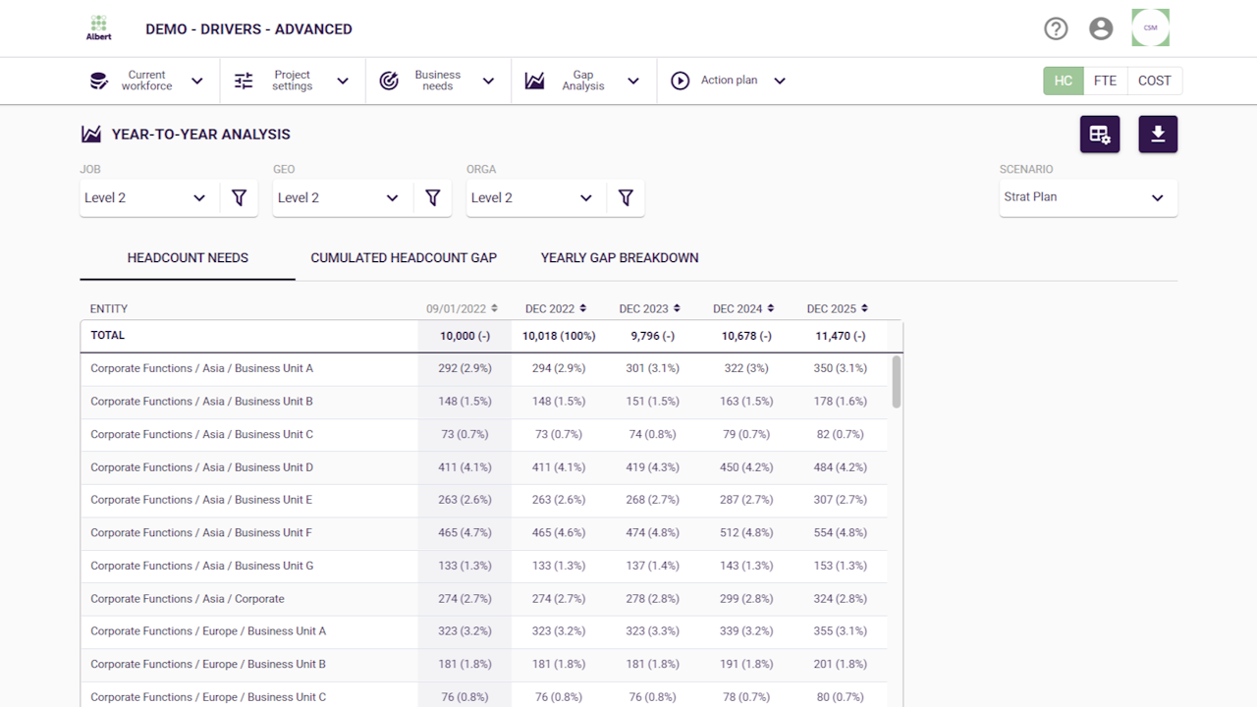Open the JOB filter funnel icon

pos(239,197)
